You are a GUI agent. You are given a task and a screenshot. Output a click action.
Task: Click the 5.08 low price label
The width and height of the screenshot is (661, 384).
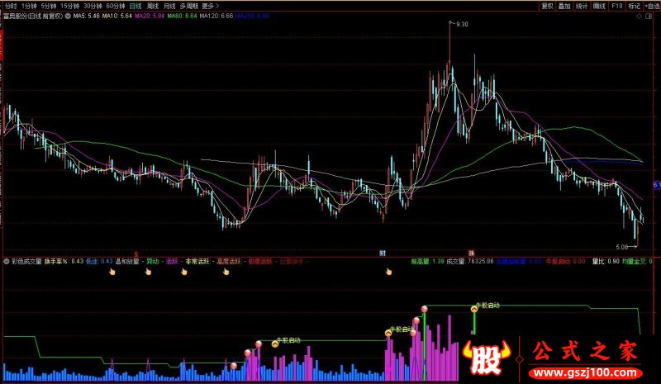point(621,247)
